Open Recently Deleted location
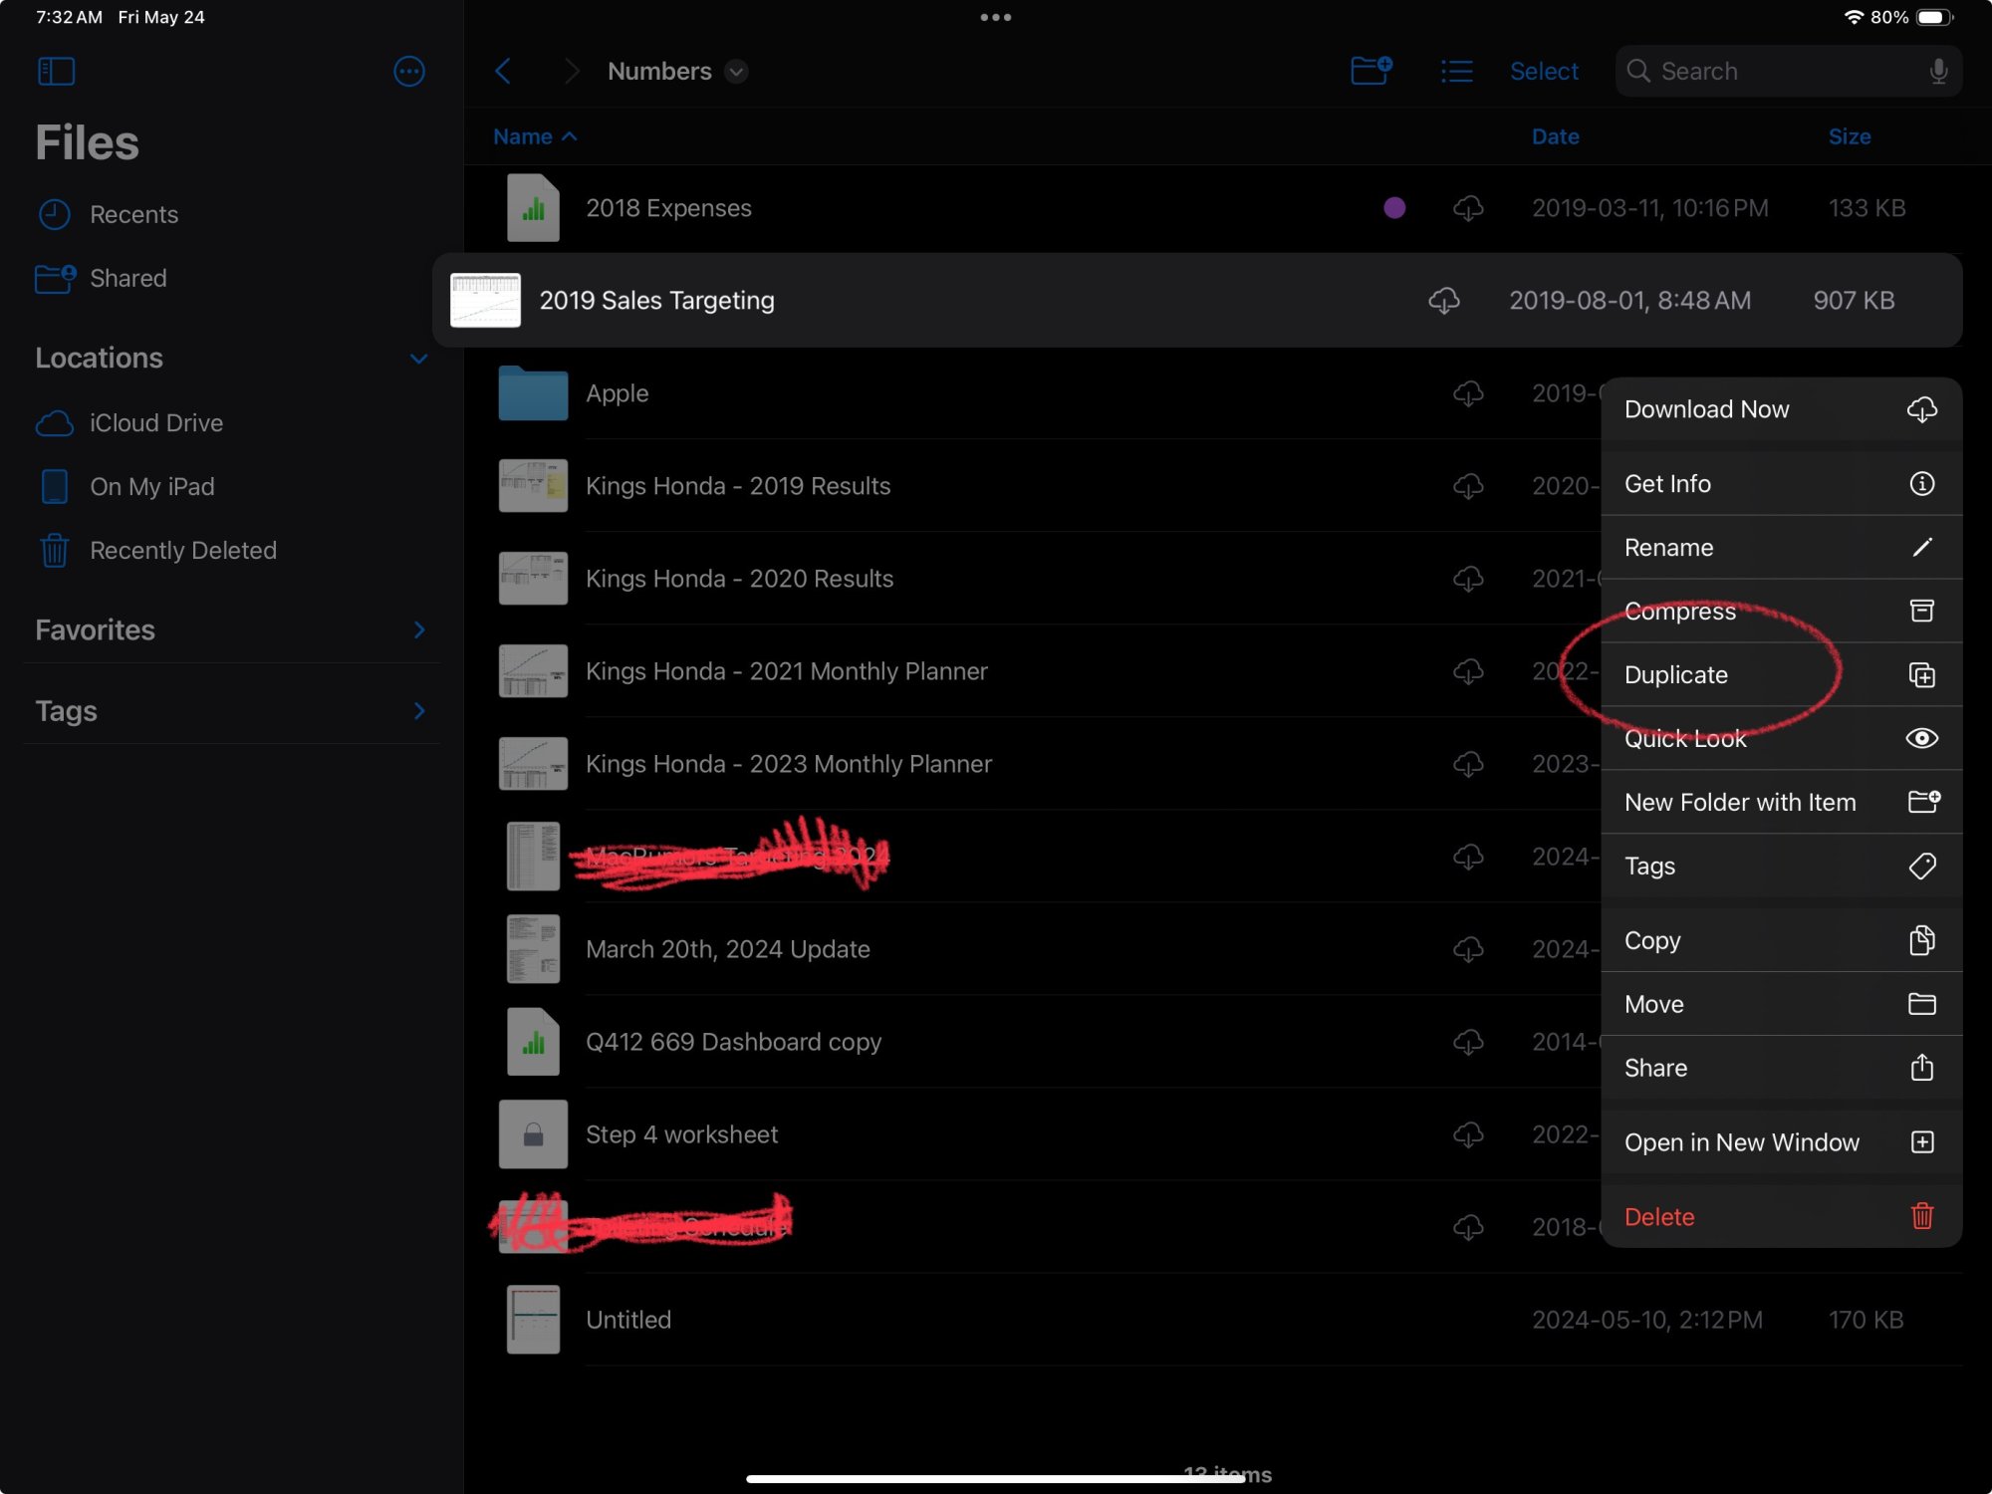Viewport: 1992px width, 1494px height. [229, 551]
